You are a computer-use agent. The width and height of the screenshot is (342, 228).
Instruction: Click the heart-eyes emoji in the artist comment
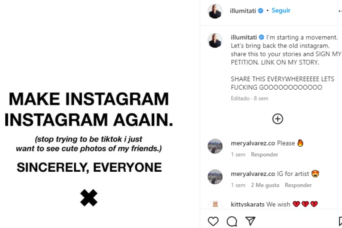click(x=316, y=173)
